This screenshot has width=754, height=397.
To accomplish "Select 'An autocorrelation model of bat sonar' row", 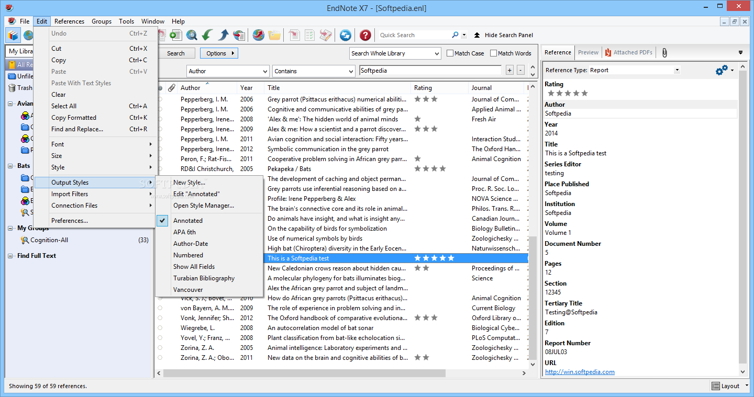I will [342, 328].
